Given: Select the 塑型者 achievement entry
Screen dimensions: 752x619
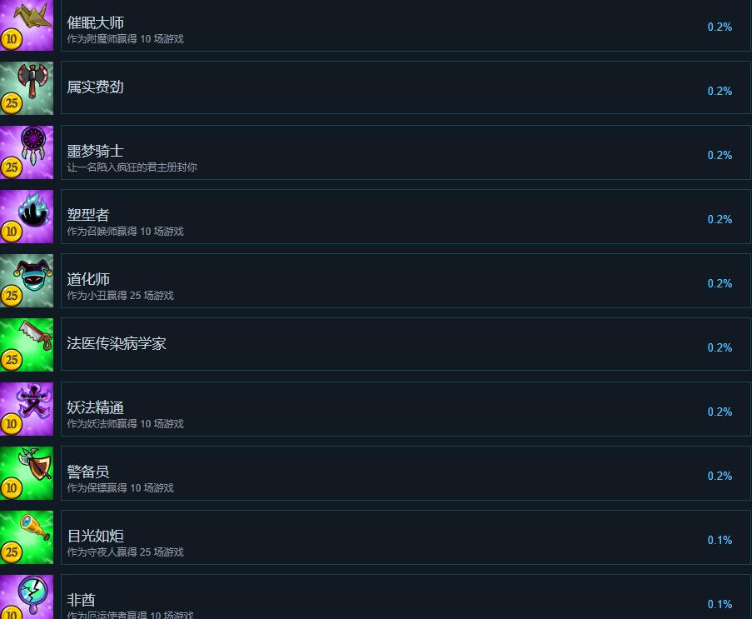Looking at the screenshot, I should [x=406, y=217].
